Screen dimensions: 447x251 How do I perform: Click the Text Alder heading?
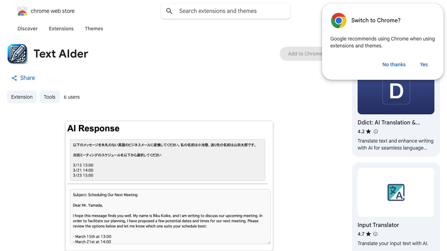[61, 54]
